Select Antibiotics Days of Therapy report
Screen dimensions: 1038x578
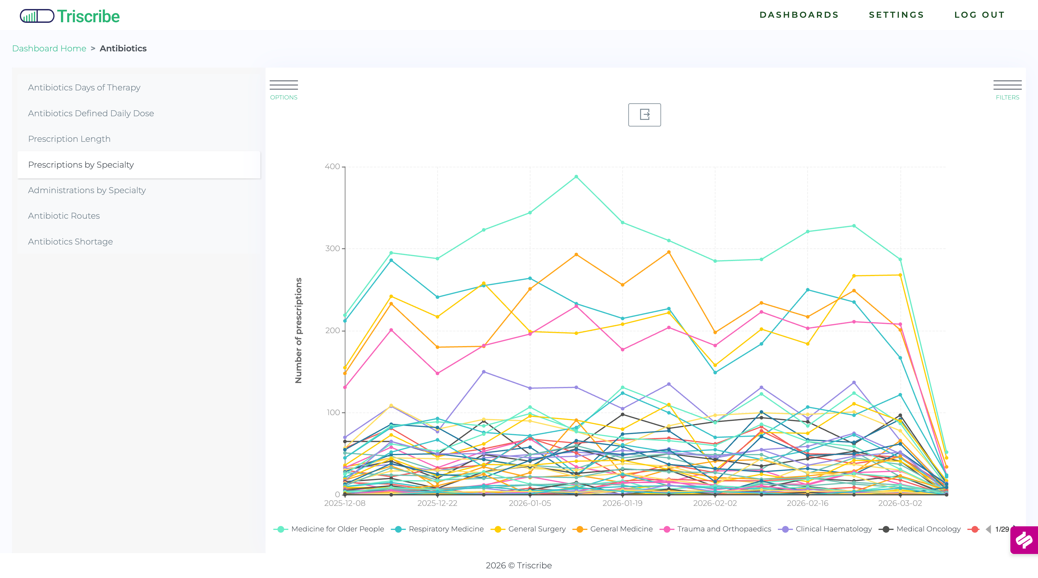[x=84, y=87]
